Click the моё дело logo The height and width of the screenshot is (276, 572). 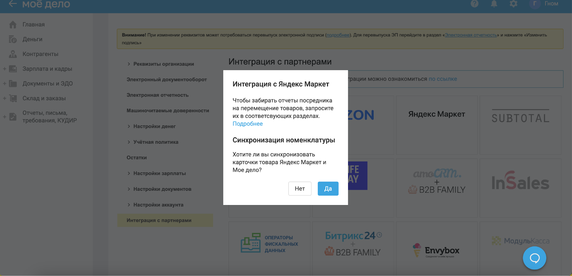pos(46,4)
